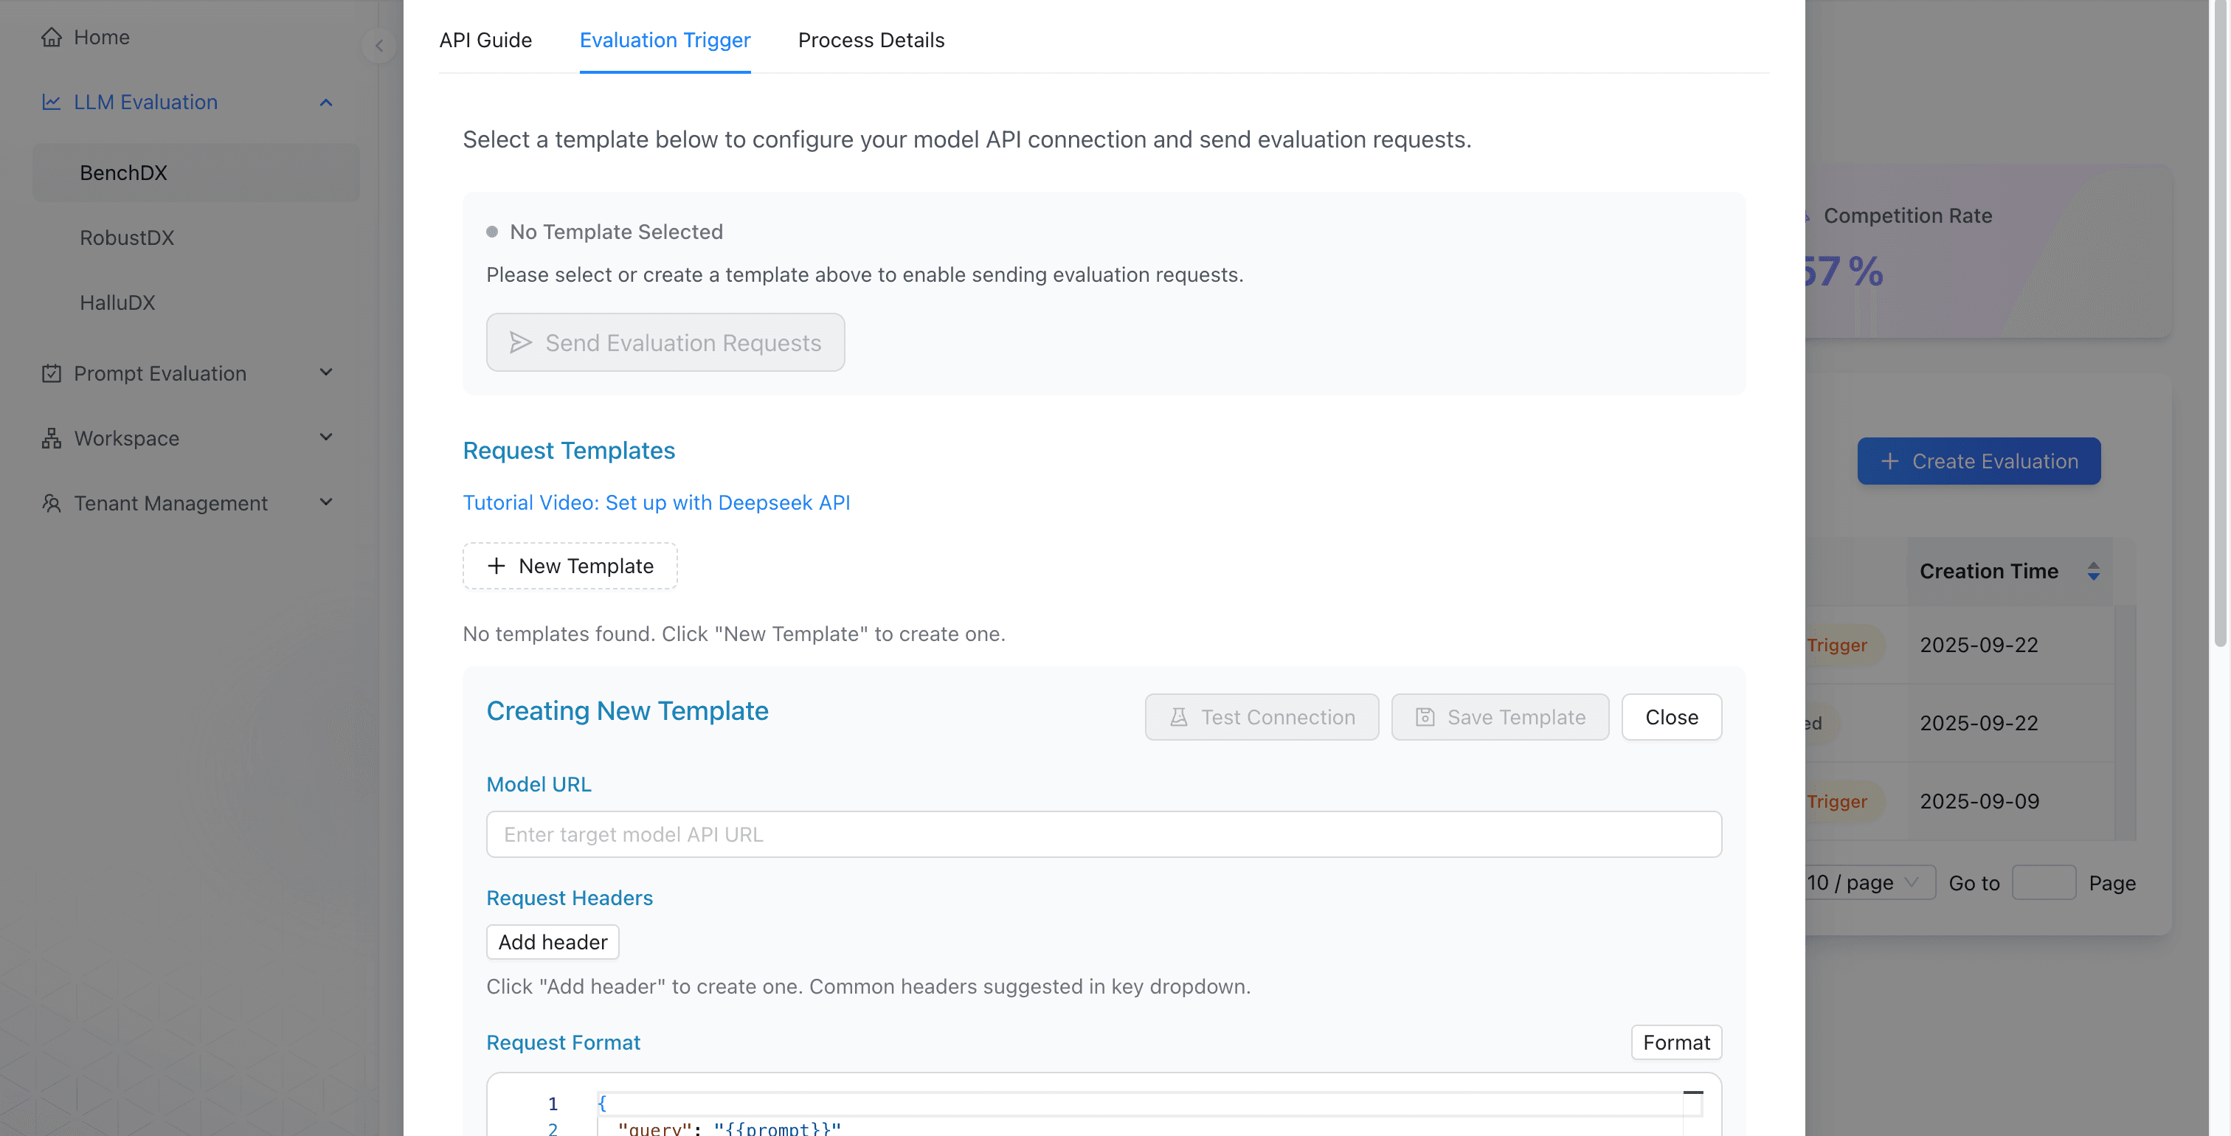Click the paper plane send icon
Screen dimensions: 2231x1136
coord(521,343)
